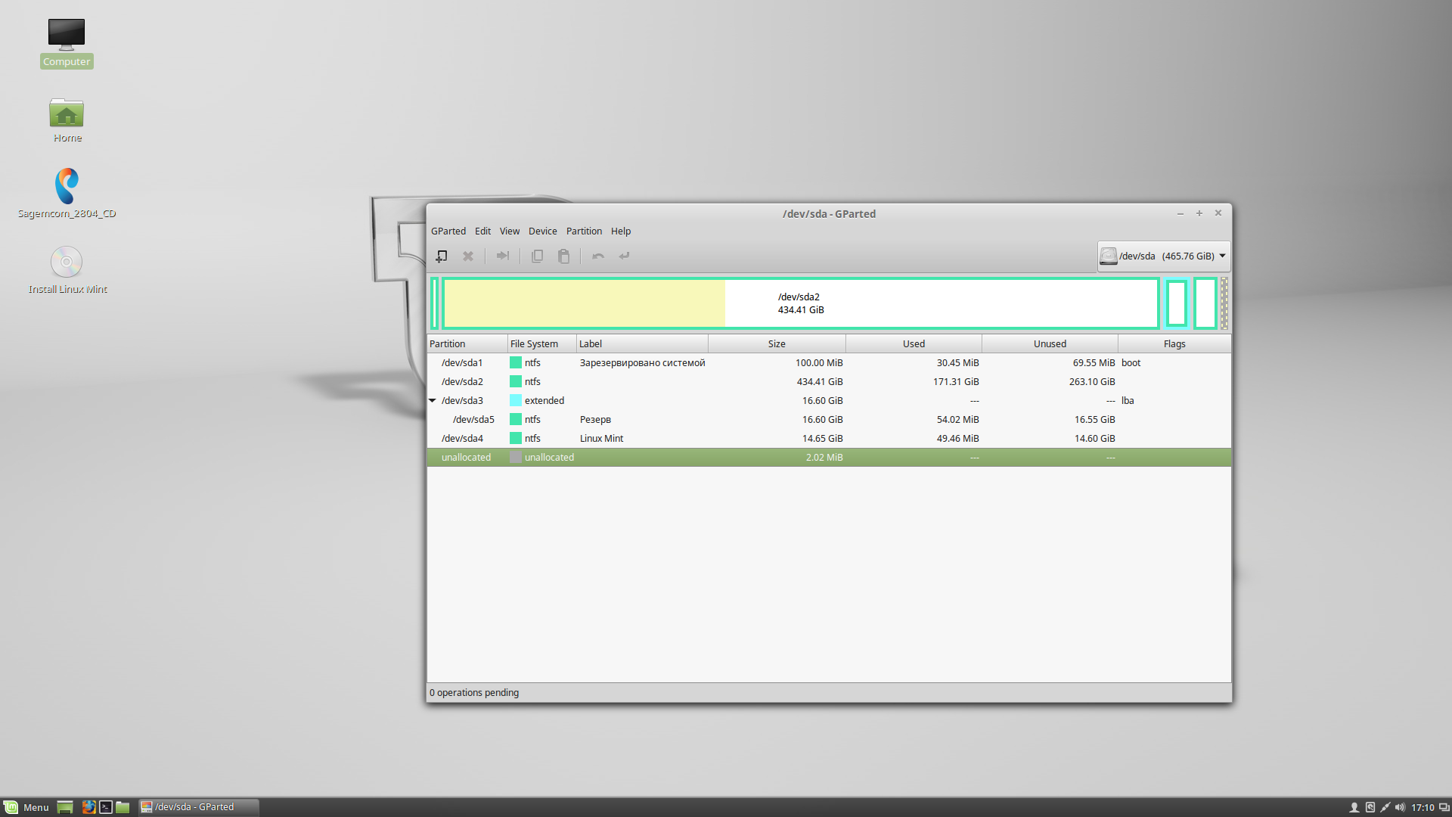The width and height of the screenshot is (1452, 817).
Task: Sort by the Size column header
Action: 777,344
